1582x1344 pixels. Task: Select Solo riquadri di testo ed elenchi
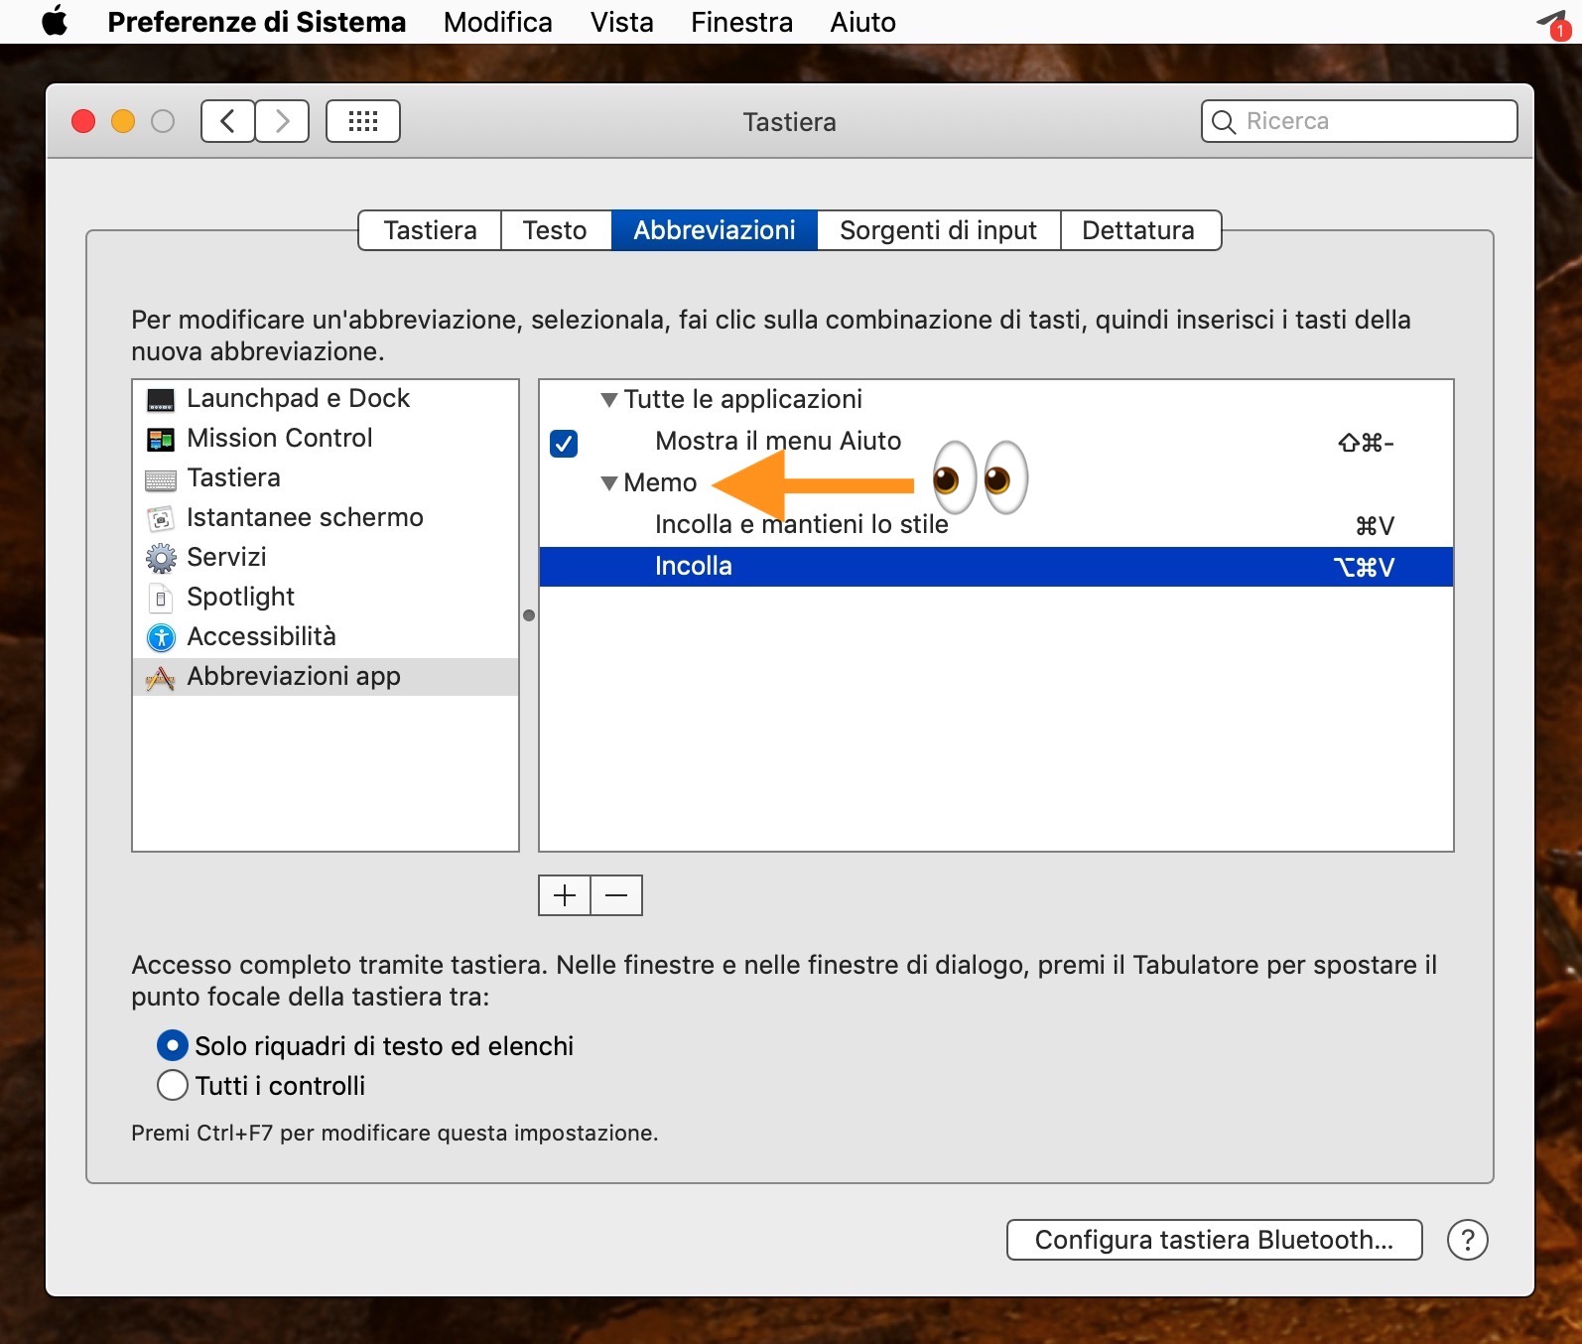[x=173, y=1045]
